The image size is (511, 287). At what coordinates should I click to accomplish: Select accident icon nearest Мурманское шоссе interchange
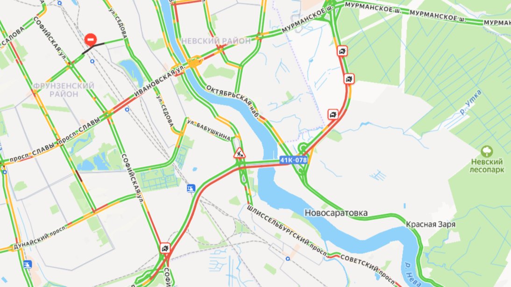pyautogui.click(x=342, y=51)
